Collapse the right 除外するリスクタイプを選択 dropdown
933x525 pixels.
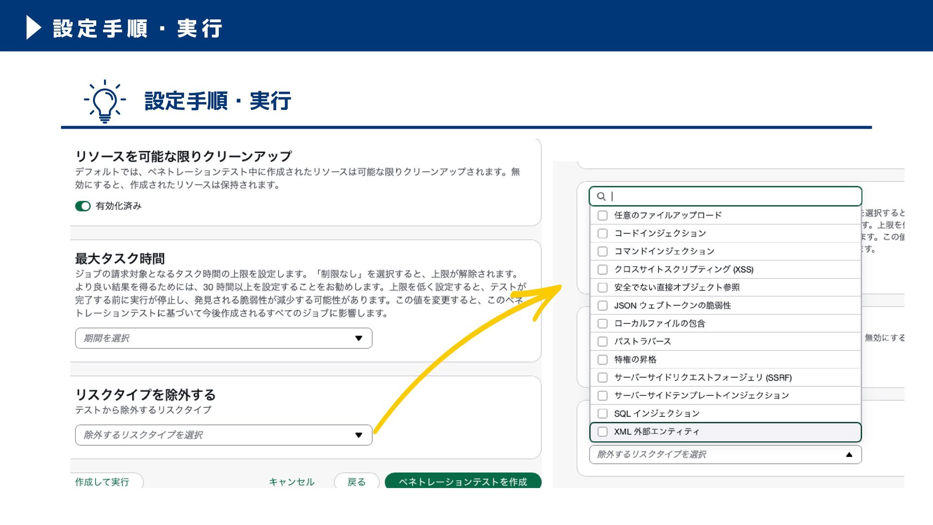coord(726,455)
